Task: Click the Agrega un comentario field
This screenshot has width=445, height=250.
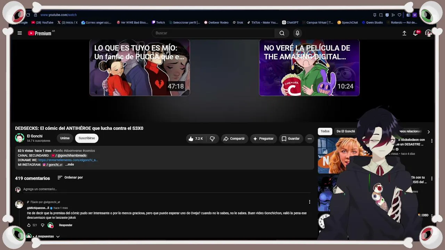Action: pos(167,189)
